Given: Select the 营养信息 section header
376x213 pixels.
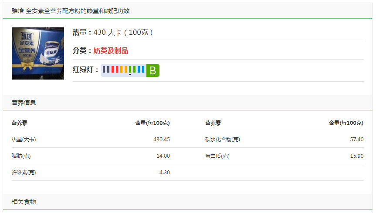Looking at the screenshot, I should click(x=24, y=103).
